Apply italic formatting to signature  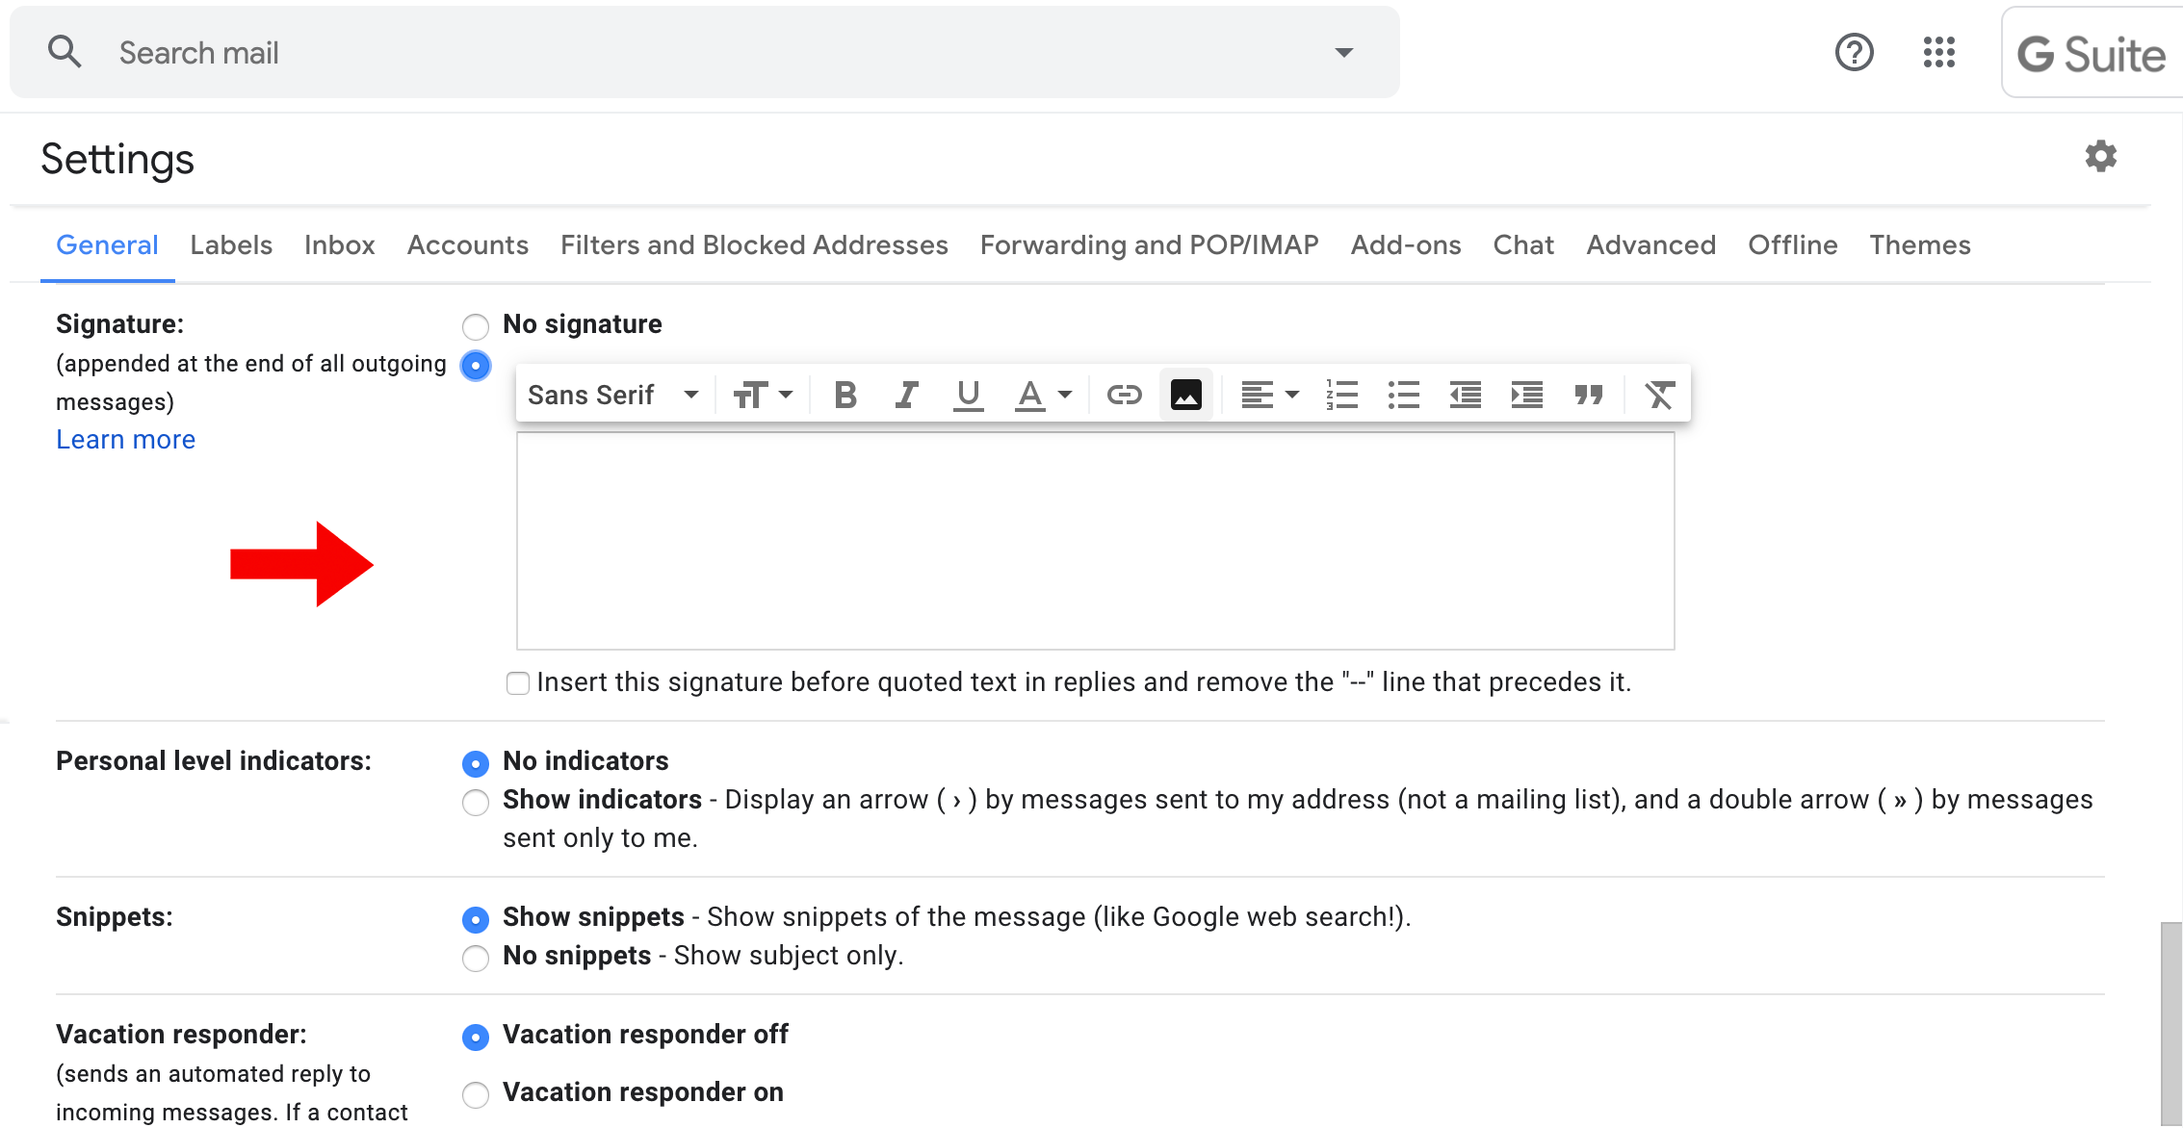(x=906, y=396)
